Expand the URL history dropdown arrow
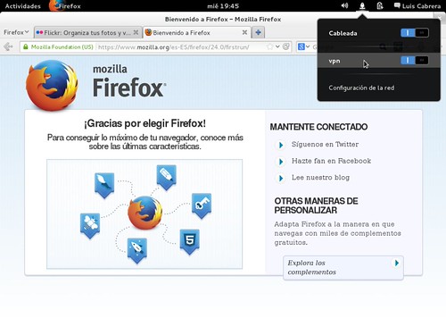446x335 pixels. [x=277, y=46]
